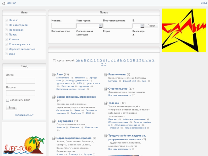Open the kilometers radius dropdown

point(138,26)
